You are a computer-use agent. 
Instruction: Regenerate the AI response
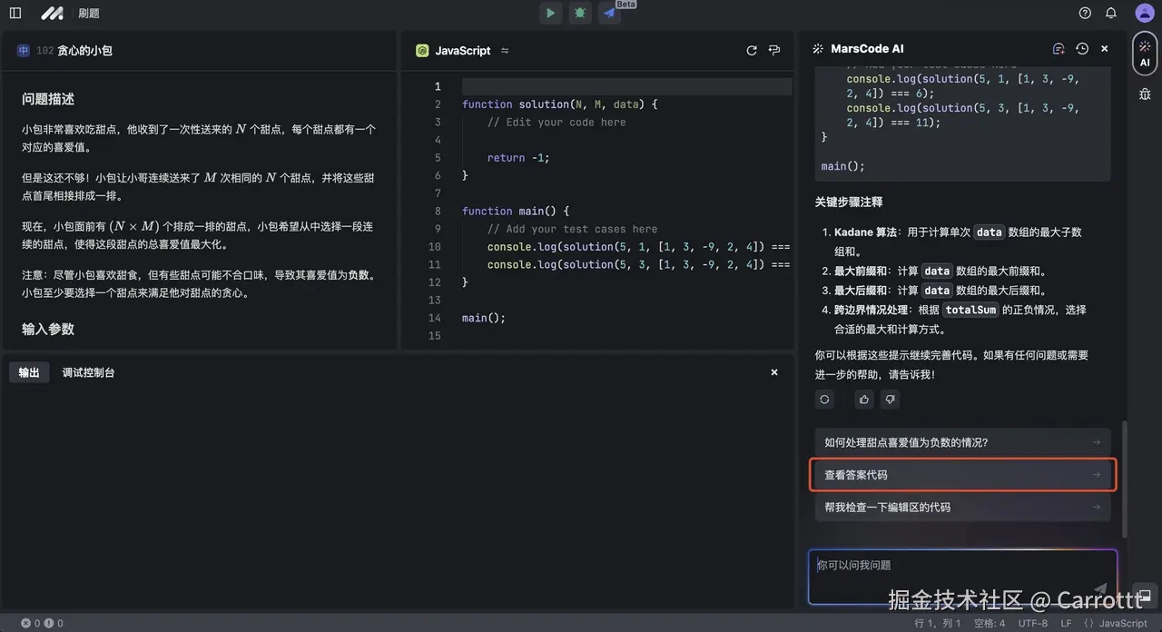coord(824,400)
